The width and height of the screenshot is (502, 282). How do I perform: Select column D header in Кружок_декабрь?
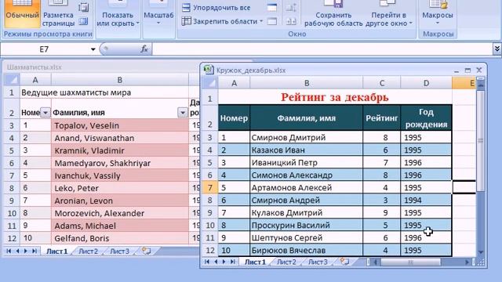coord(426,83)
